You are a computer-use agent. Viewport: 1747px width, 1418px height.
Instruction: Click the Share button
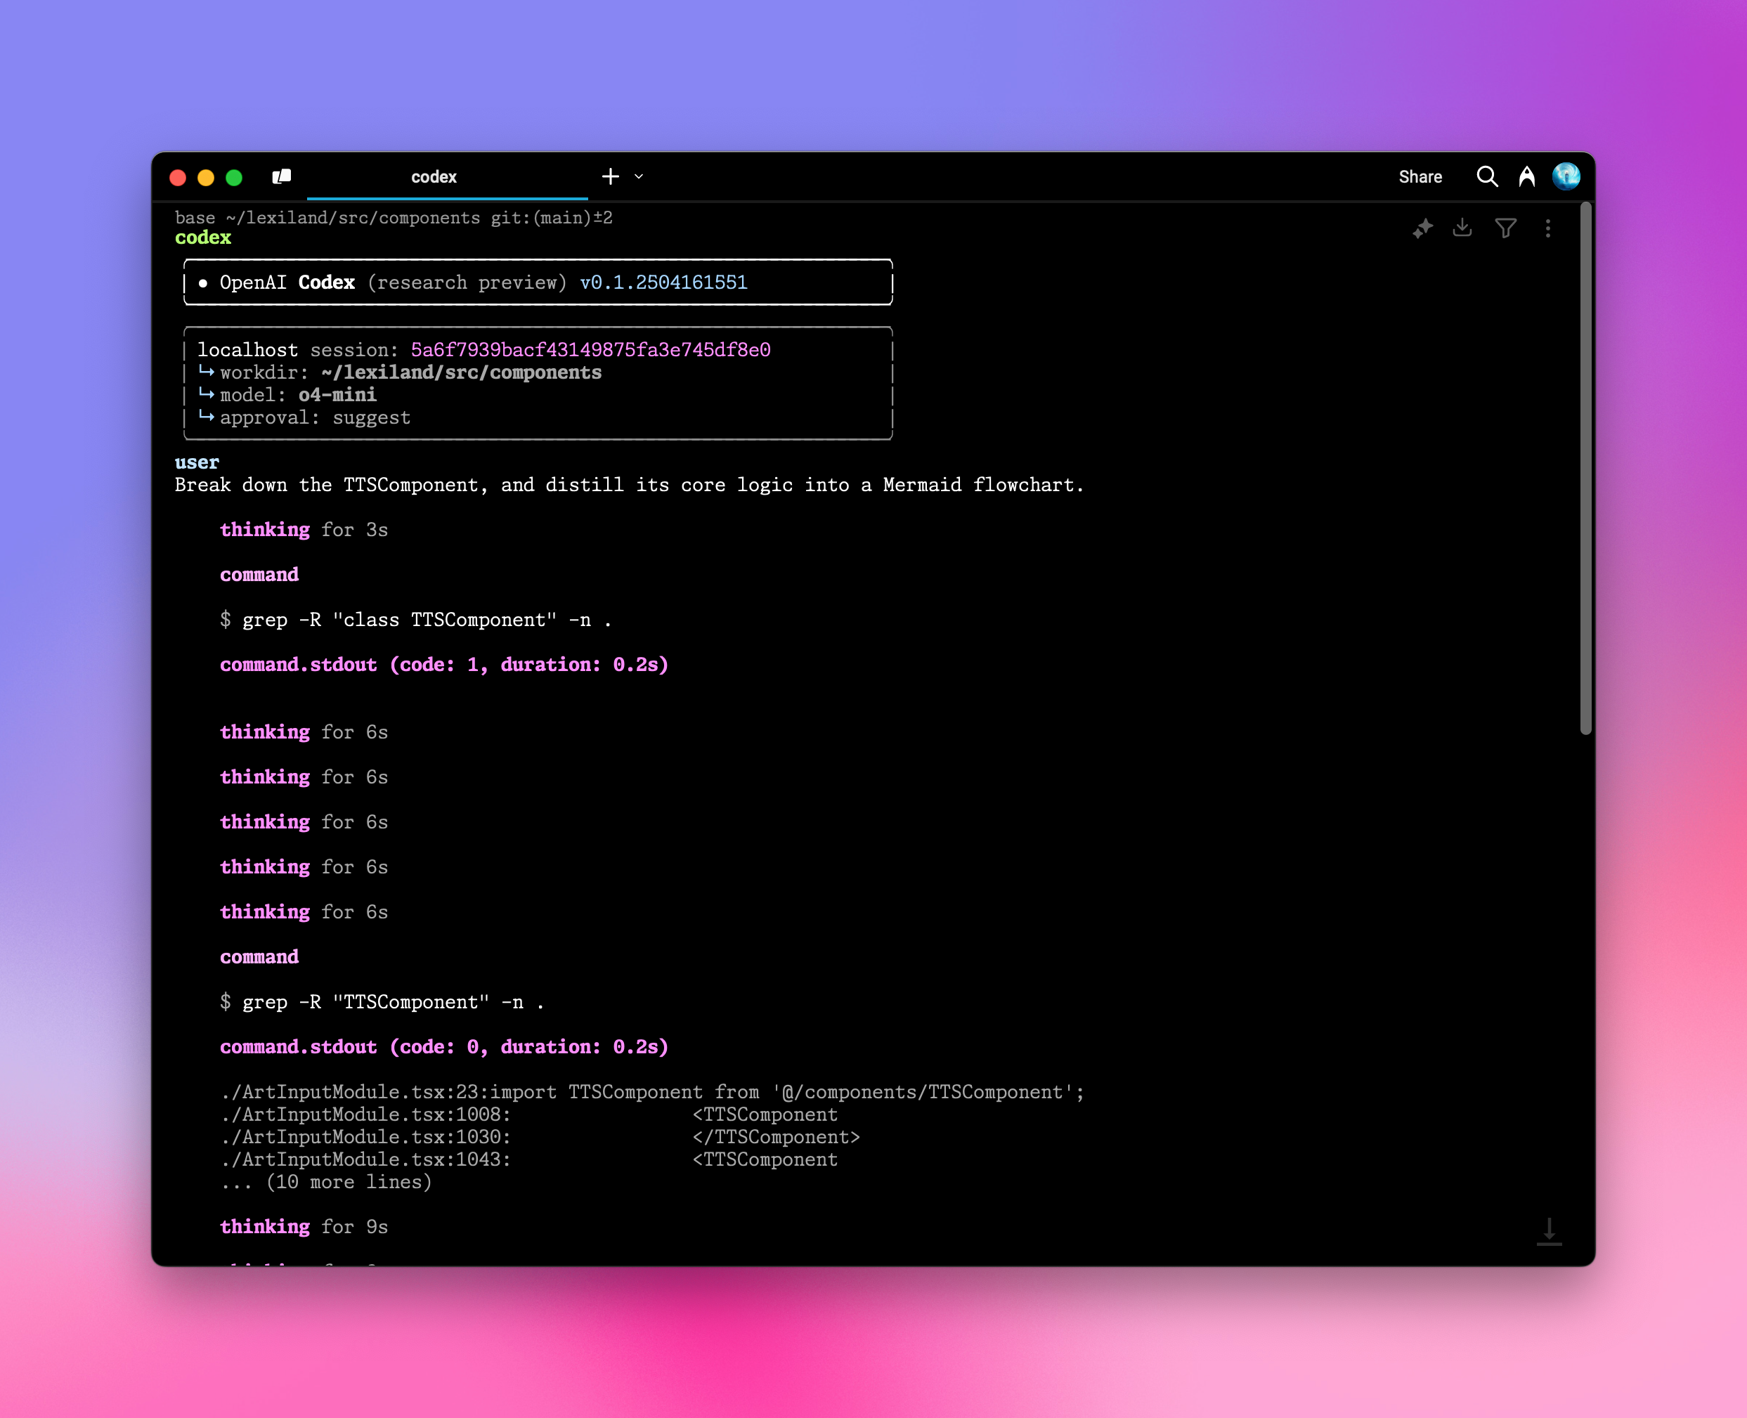[1420, 176]
